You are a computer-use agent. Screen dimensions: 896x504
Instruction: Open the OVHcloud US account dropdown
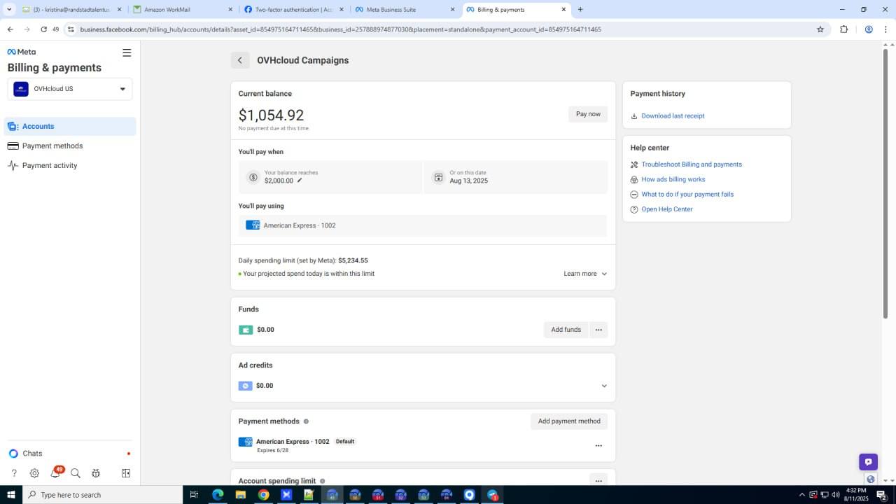[x=70, y=89]
